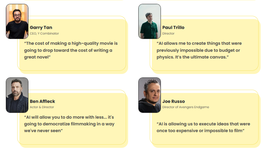The width and height of the screenshot is (265, 151).
Task: Click the 'Director' subtitle under Paul Trillo
Action: click(168, 34)
